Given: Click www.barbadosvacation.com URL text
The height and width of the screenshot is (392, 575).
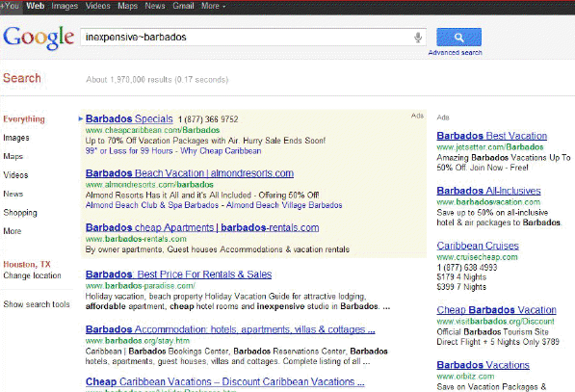Looking at the screenshot, I should (x=488, y=202).
